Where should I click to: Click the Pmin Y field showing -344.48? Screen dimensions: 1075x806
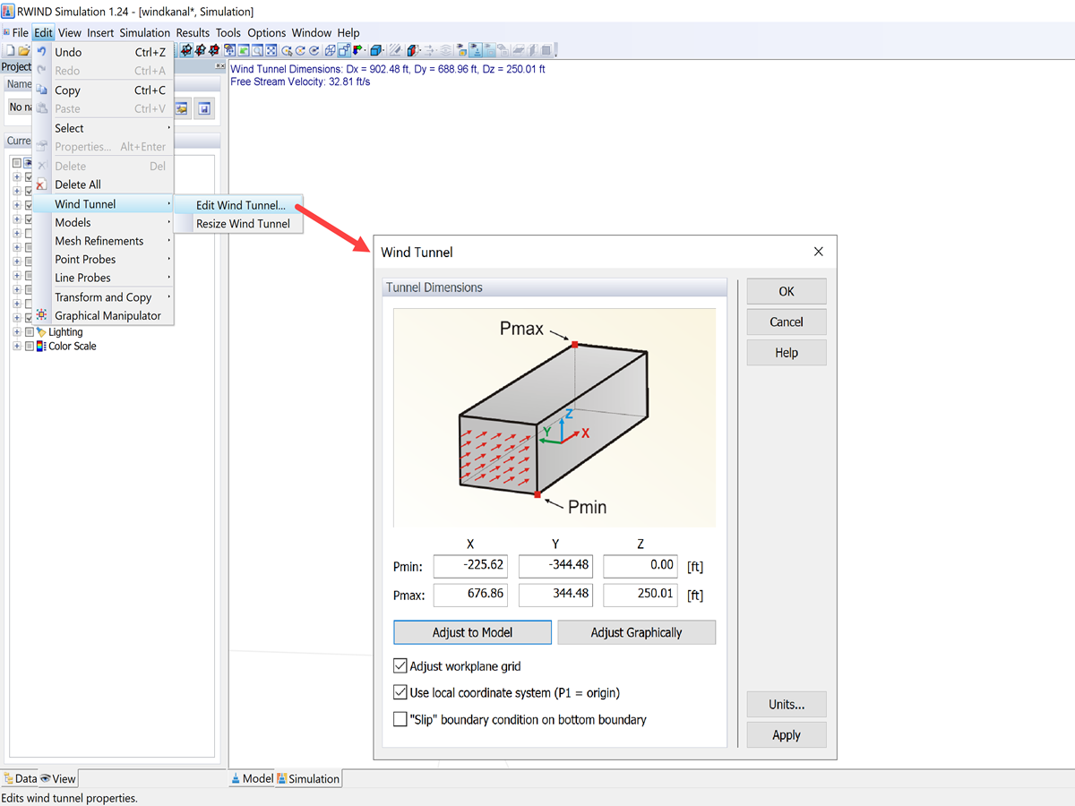pos(556,566)
